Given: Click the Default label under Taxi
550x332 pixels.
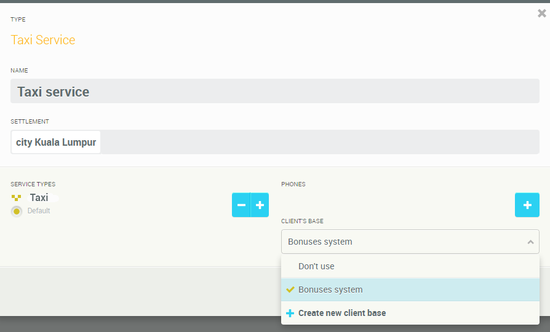Looking at the screenshot, I should tap(39, 211).
